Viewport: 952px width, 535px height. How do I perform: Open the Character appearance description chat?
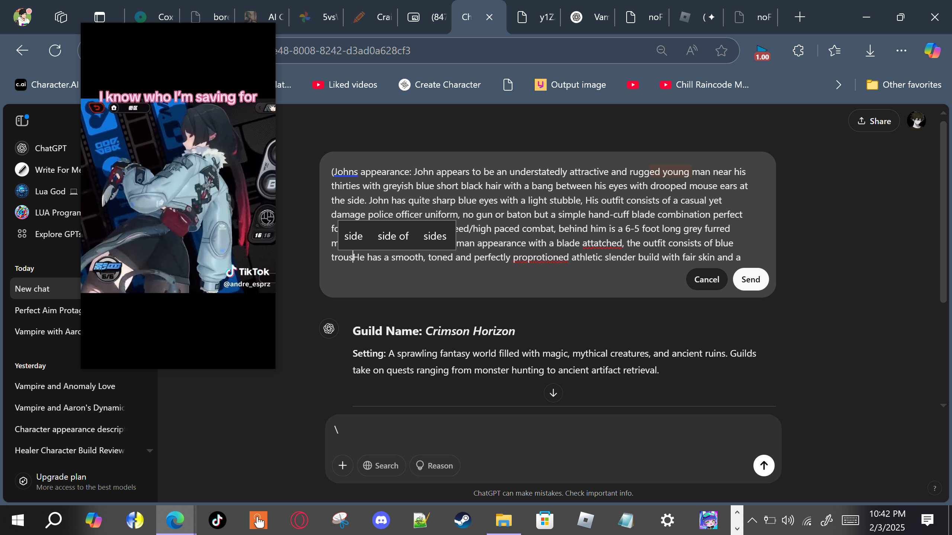(69, 429)
